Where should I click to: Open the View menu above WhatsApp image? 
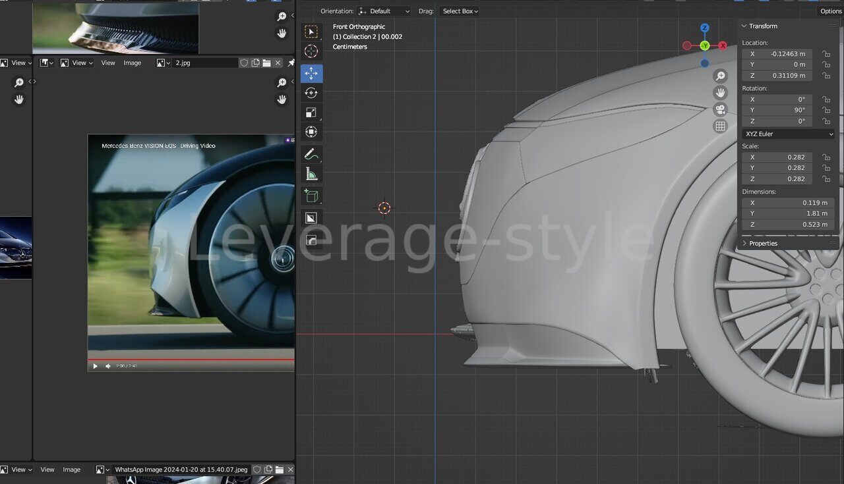[x=47, y=470]
